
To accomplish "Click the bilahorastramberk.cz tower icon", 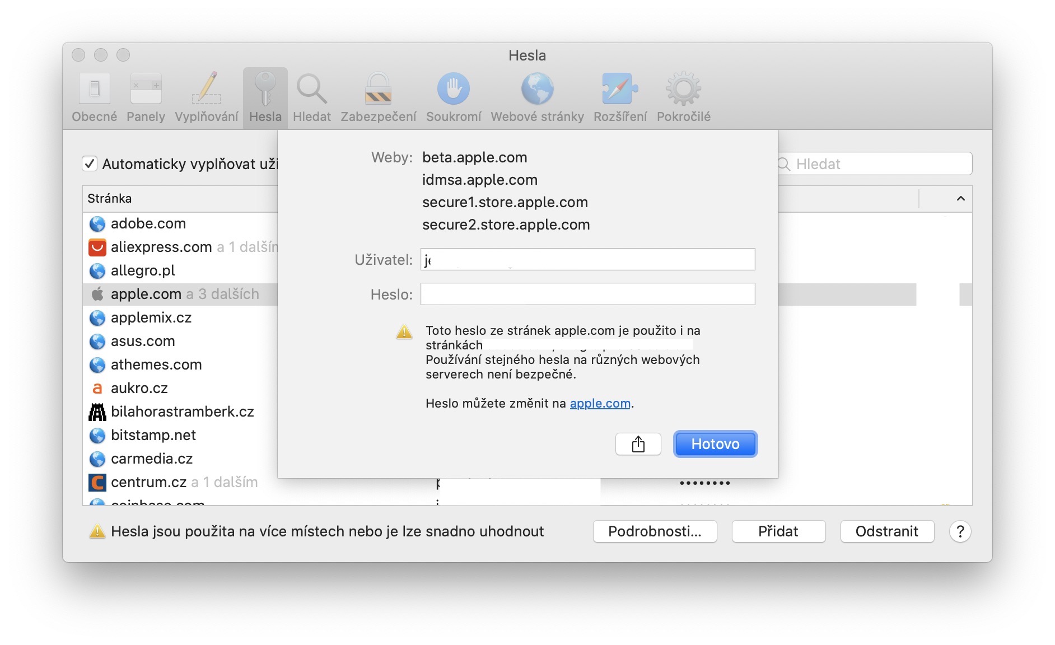I will [x=97, y=412].
